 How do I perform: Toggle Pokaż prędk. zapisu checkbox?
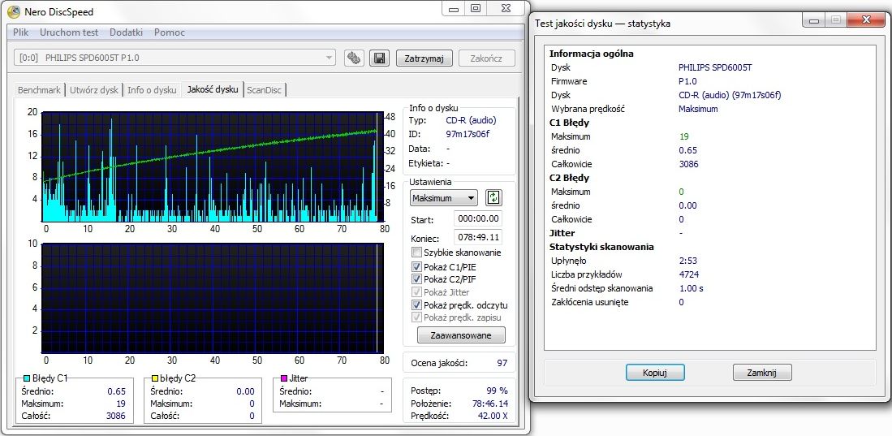click(416, 317)
